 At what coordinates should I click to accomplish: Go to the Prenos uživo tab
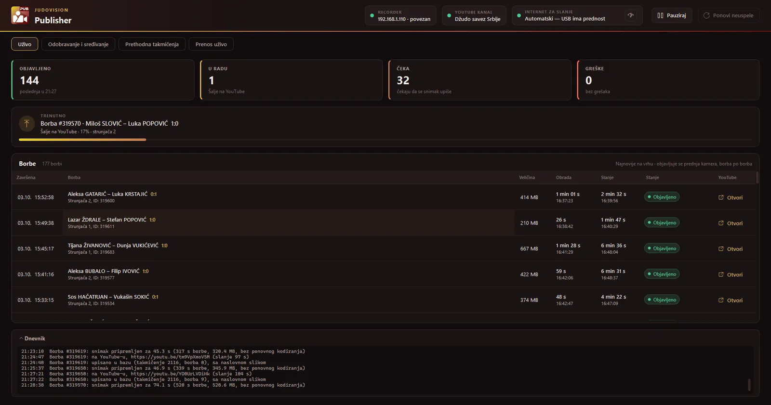(211, 44)
